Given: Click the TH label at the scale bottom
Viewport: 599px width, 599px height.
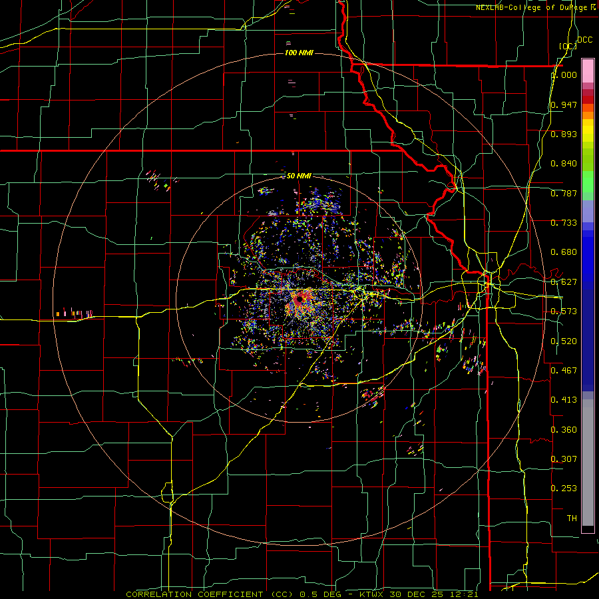Looking at the screenshot, I should [572, 518].
